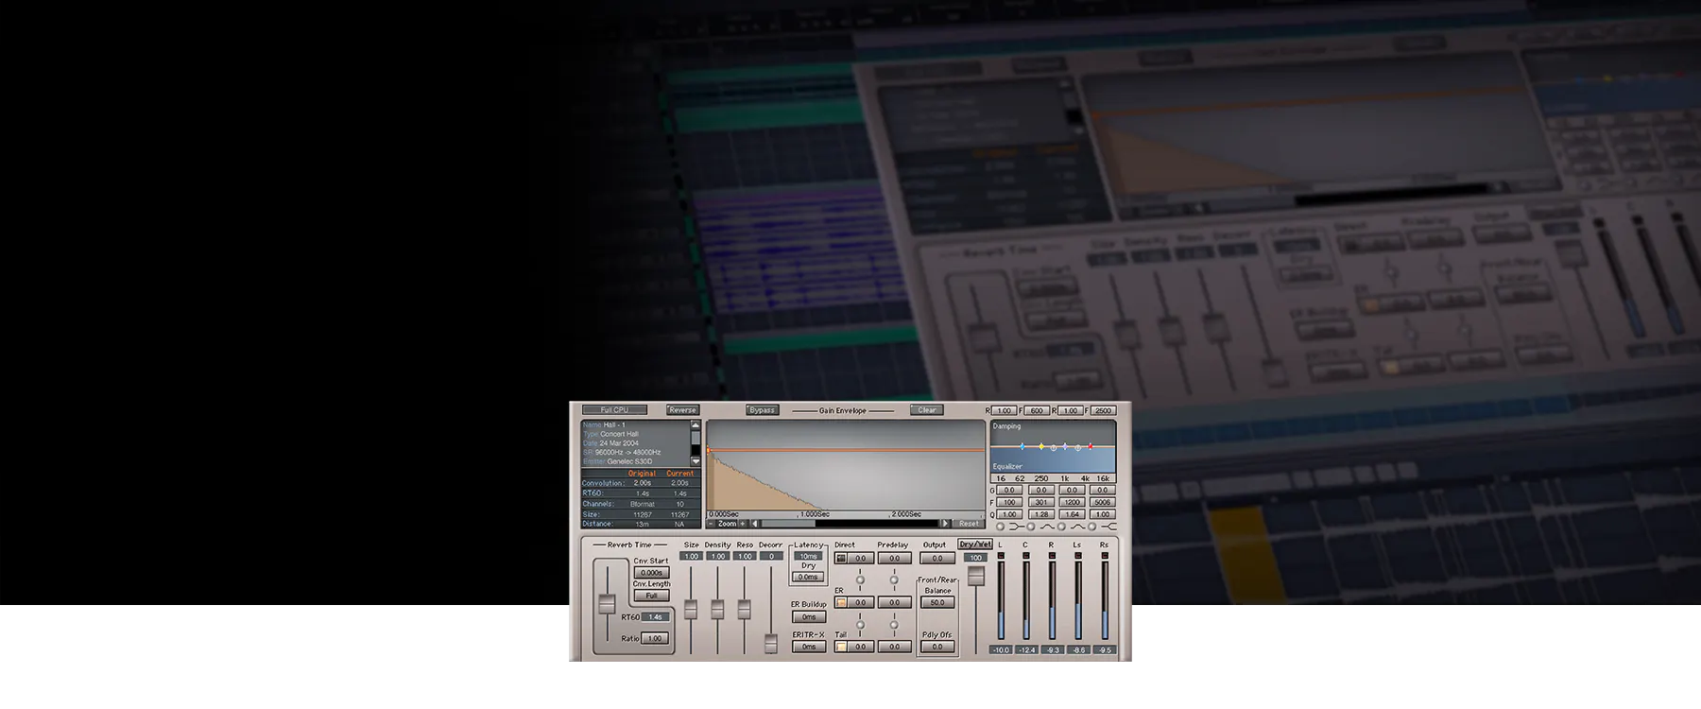
Task: Click the impulse info vertical scrollbar thumb
Action: coord(696,438)
